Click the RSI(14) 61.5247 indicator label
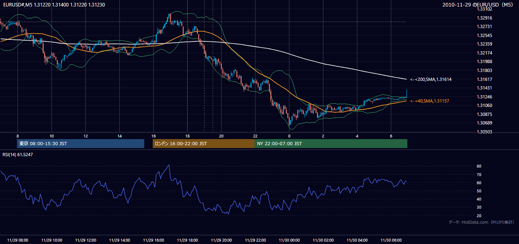Viewport: 519px width, 244px height. tap(17, 155)
